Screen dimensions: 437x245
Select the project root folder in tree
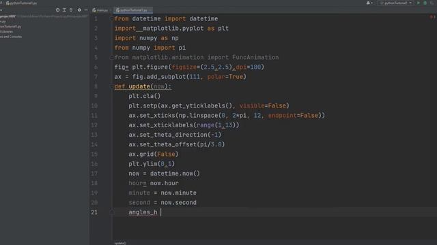point(8,16)
